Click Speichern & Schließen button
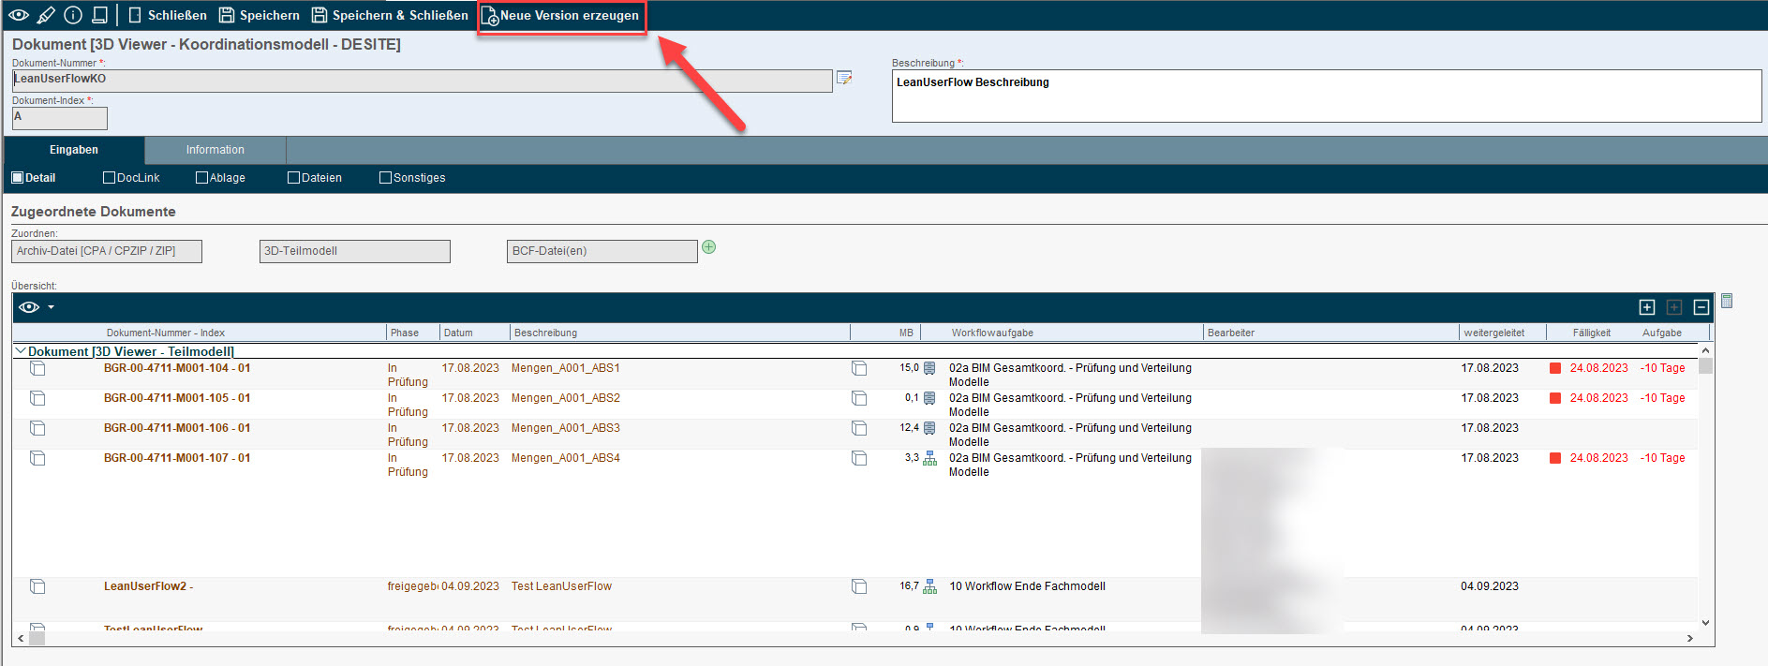 point(390,16)
